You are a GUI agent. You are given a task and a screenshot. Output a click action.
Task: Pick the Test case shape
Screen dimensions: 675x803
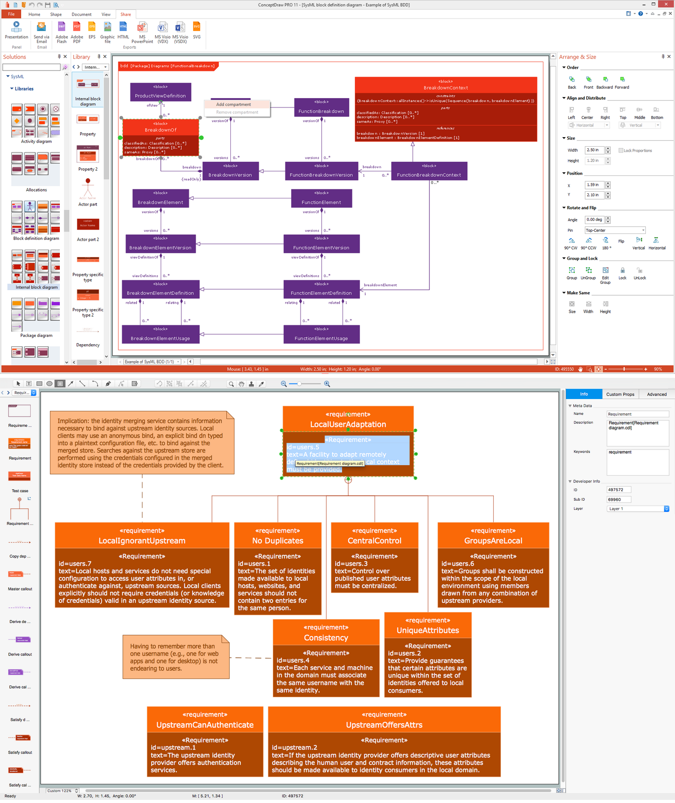pos(20,481)
